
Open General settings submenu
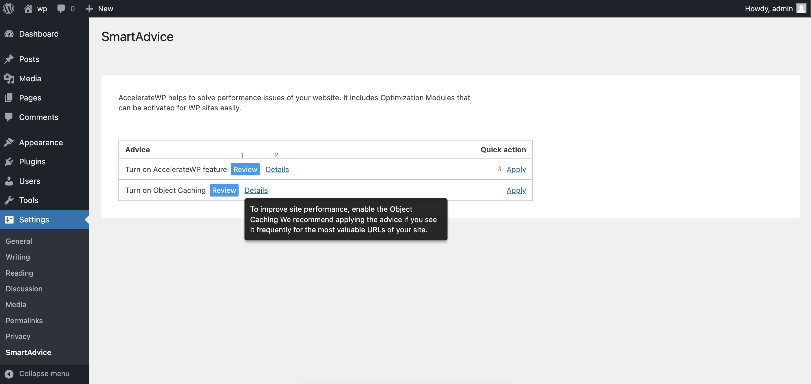[19, 241]
